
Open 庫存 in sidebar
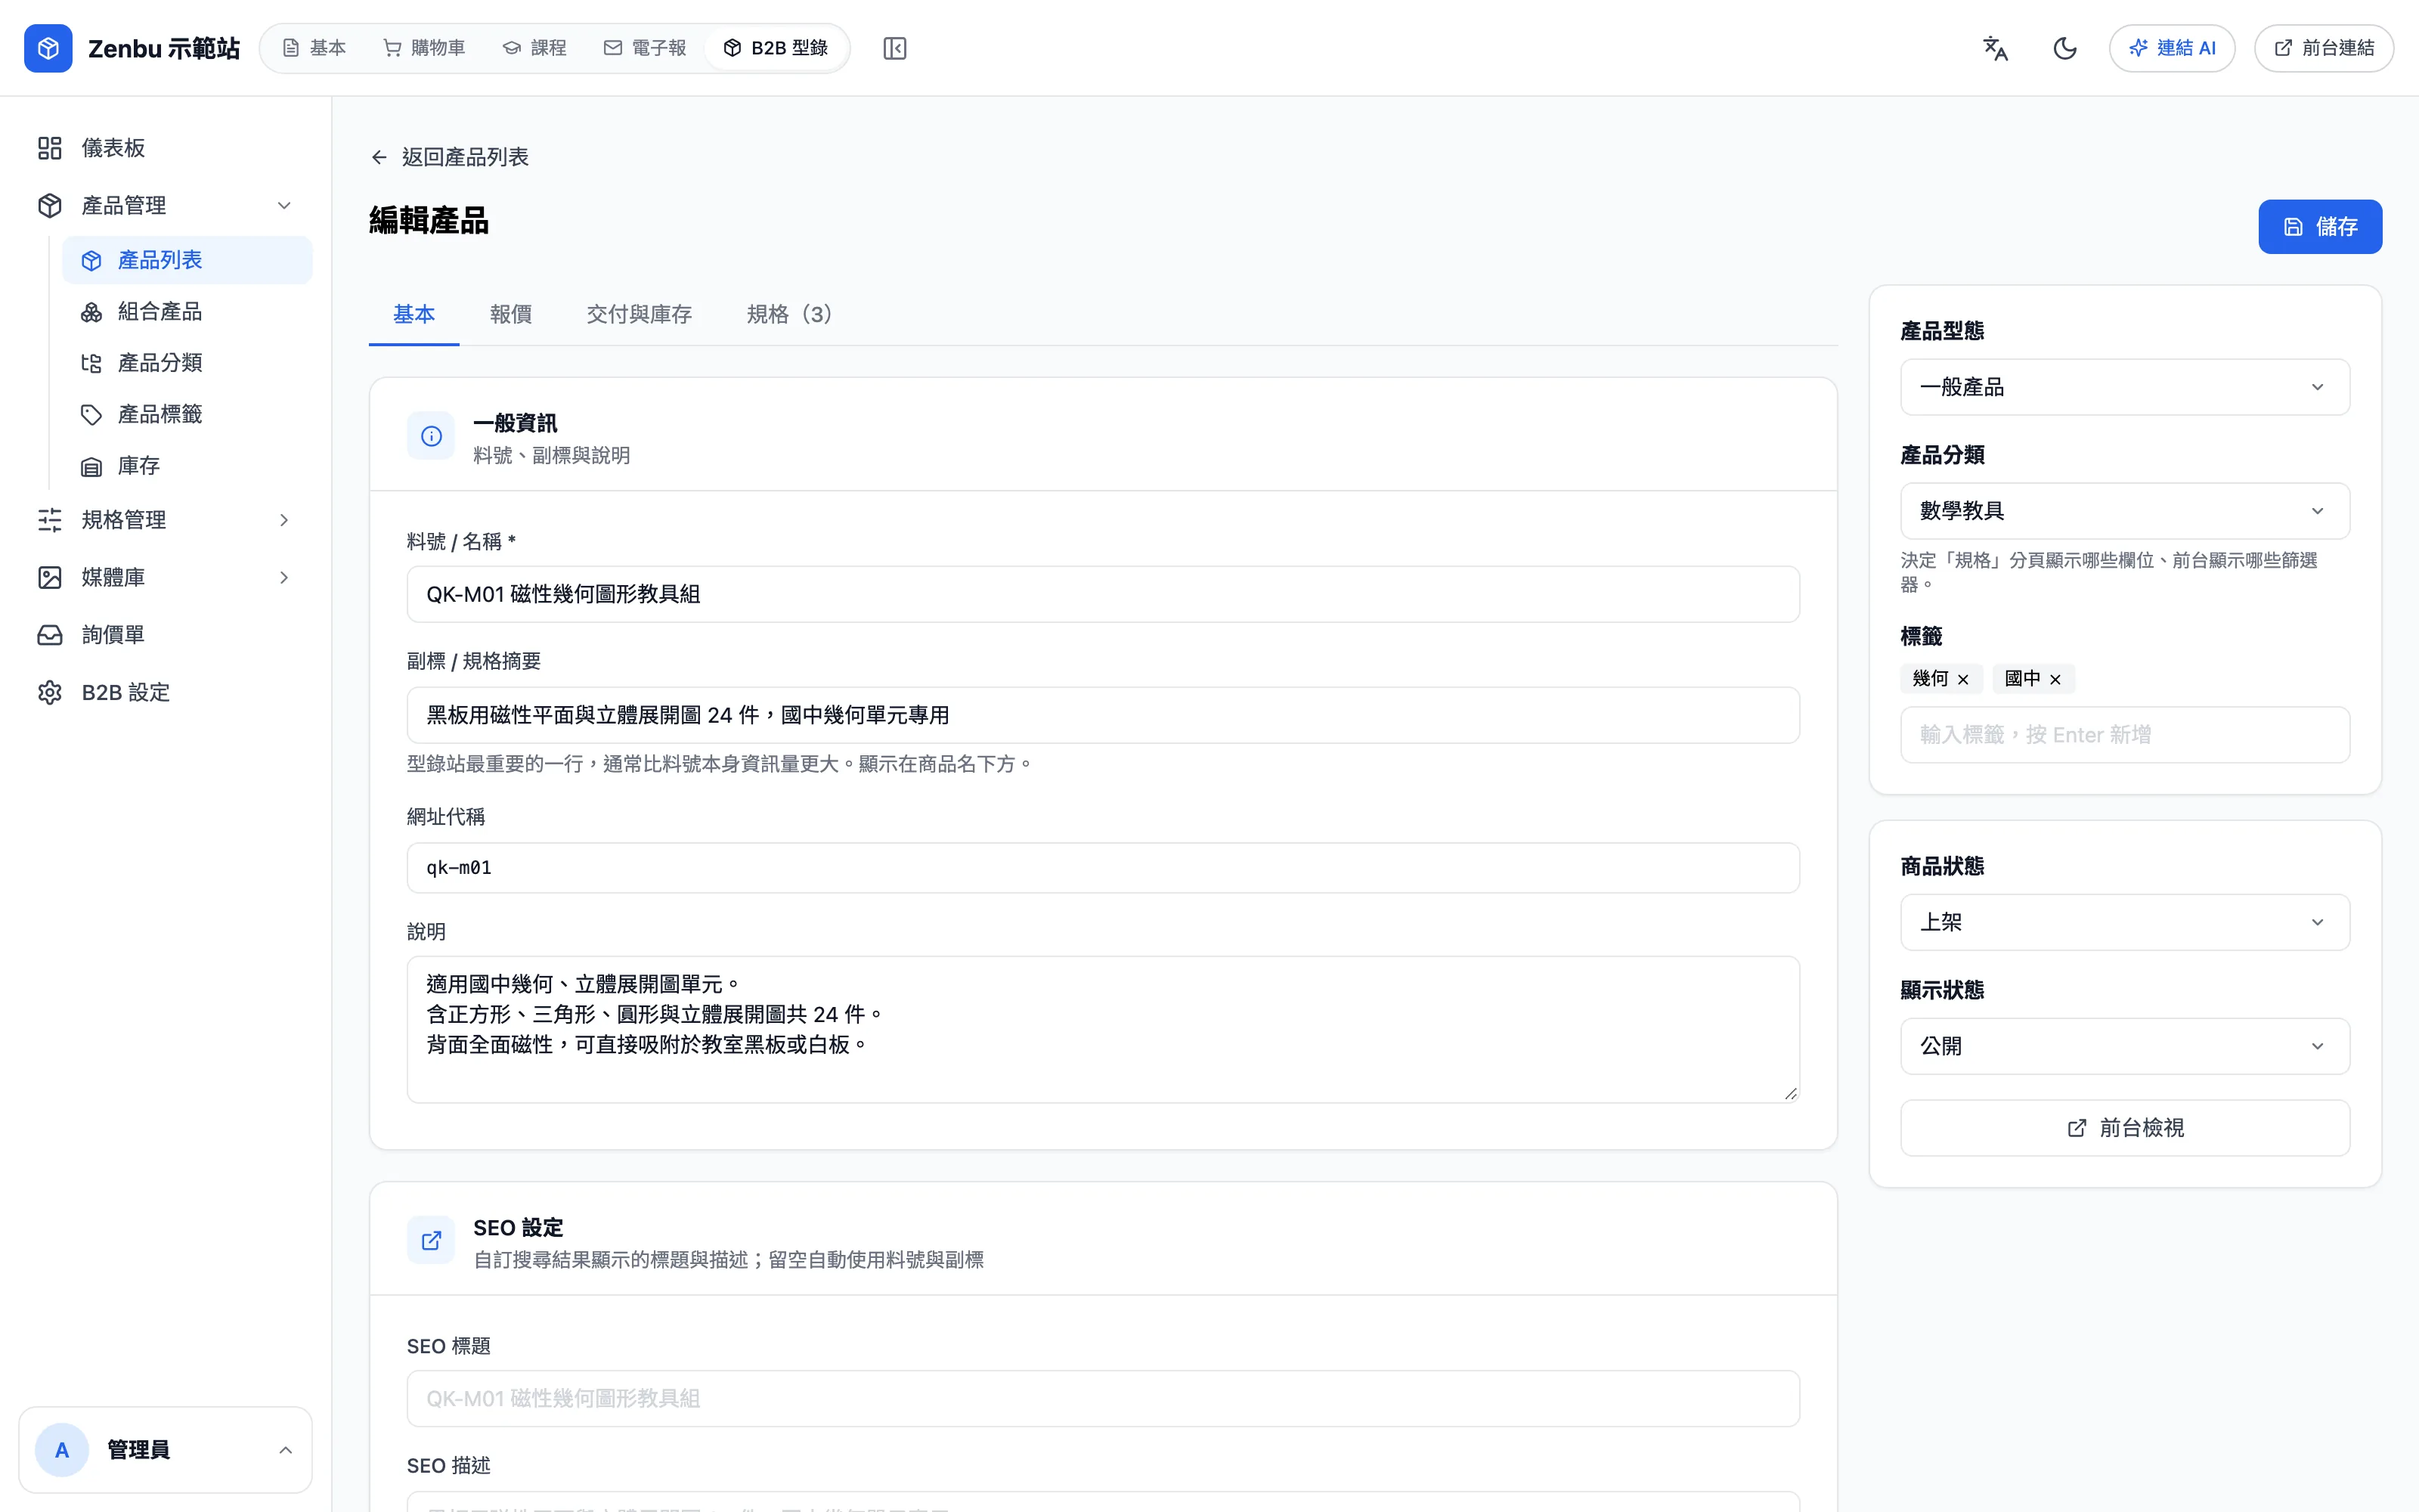point(187,466)
